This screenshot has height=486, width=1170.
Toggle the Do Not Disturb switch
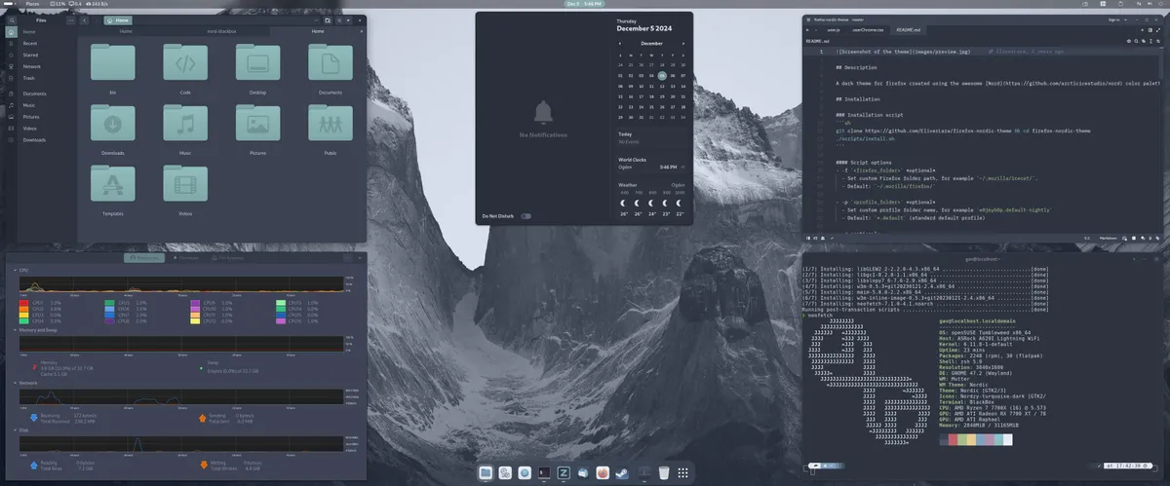[526, 215]
